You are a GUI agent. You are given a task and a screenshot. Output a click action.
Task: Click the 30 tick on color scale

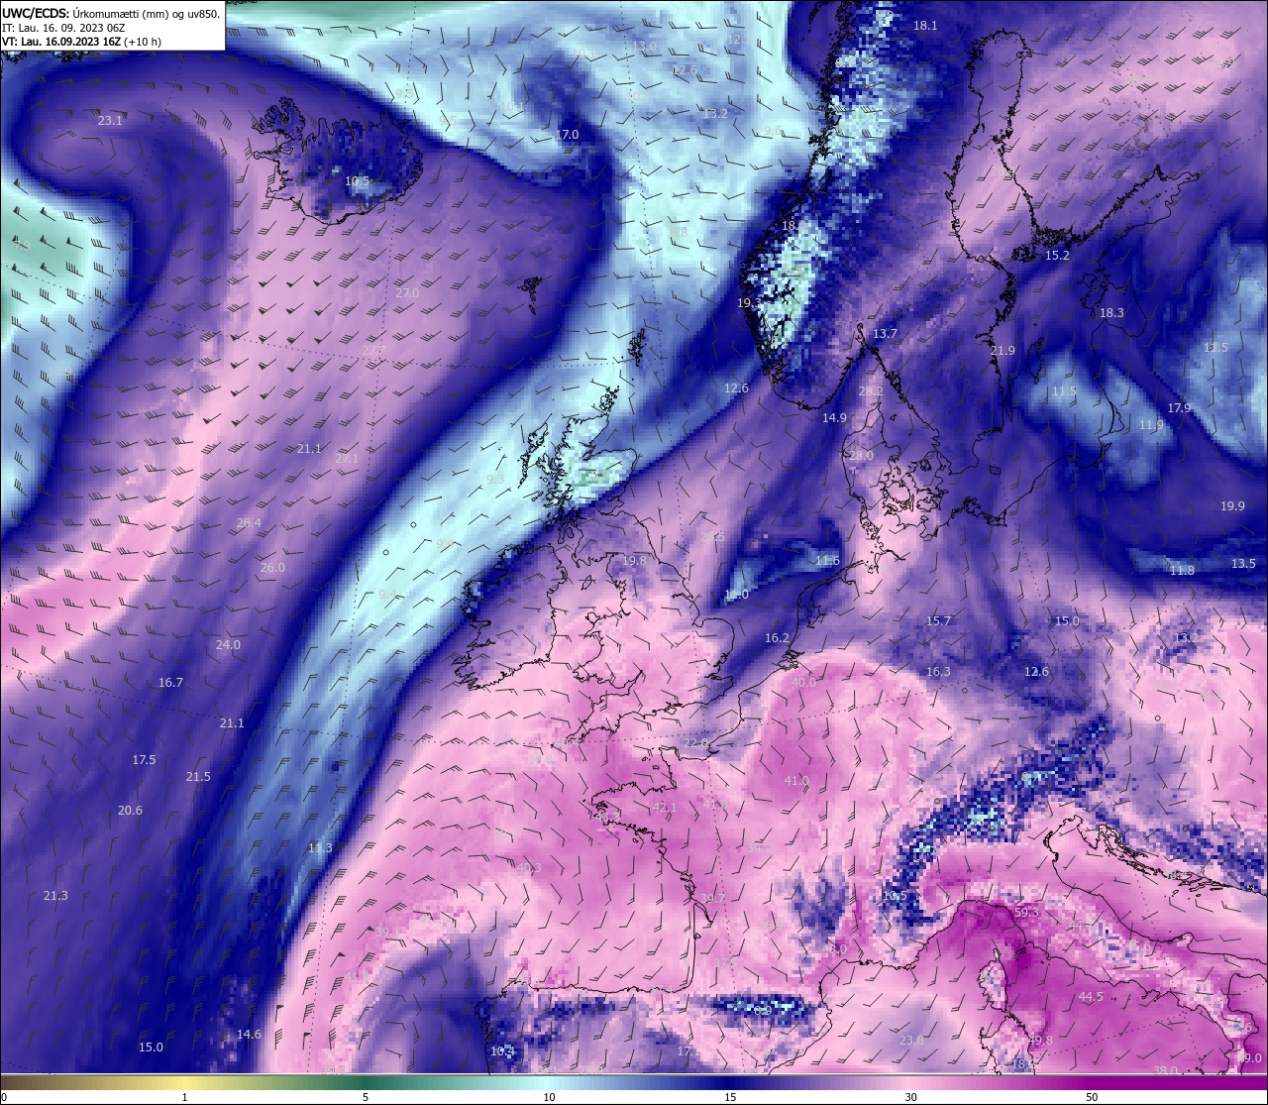point(910,1097)
